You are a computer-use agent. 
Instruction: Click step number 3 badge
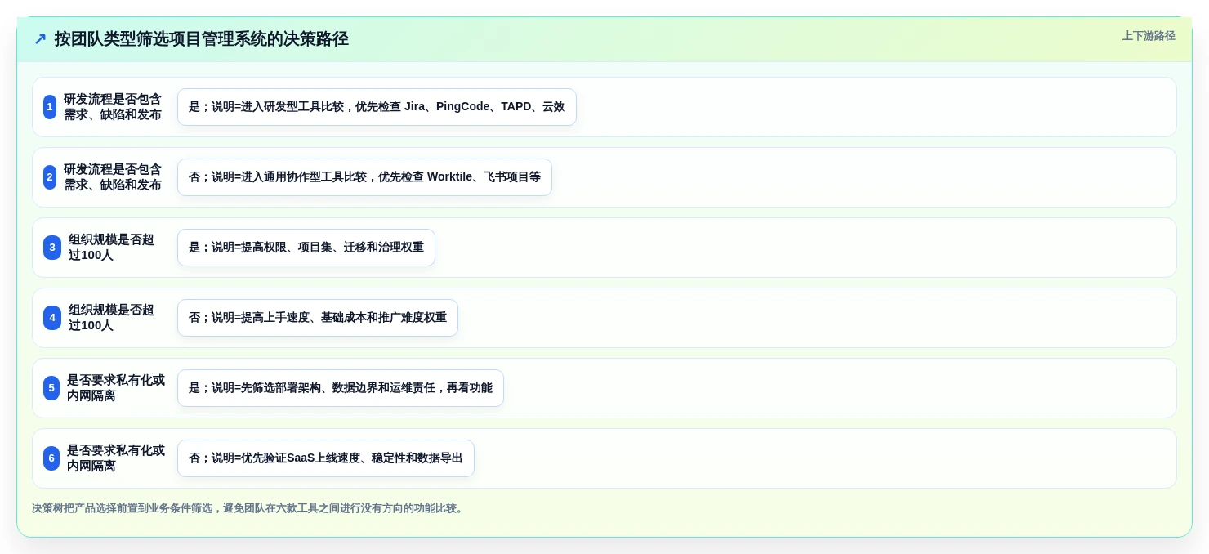pos(52,248)
